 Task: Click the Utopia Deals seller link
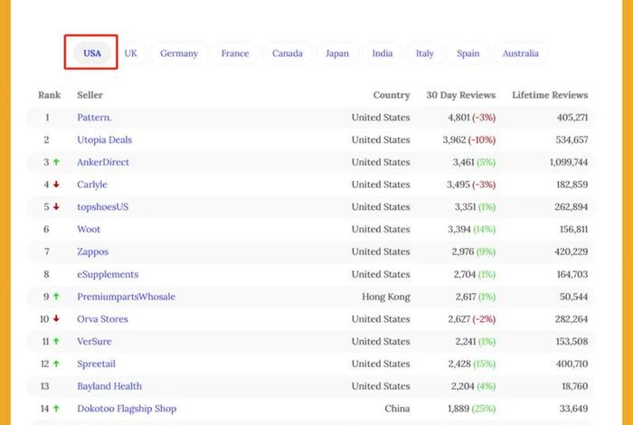105,140
